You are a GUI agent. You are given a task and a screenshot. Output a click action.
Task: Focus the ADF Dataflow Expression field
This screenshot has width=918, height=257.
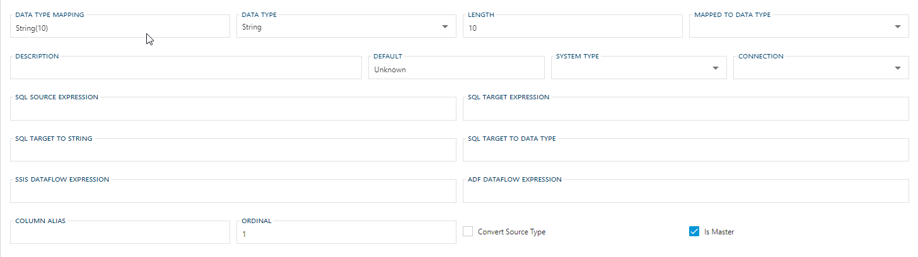click(x=685, y=193)
